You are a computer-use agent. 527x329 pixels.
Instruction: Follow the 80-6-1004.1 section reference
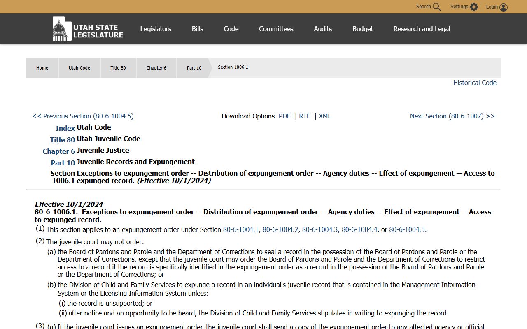coord(241,229)
